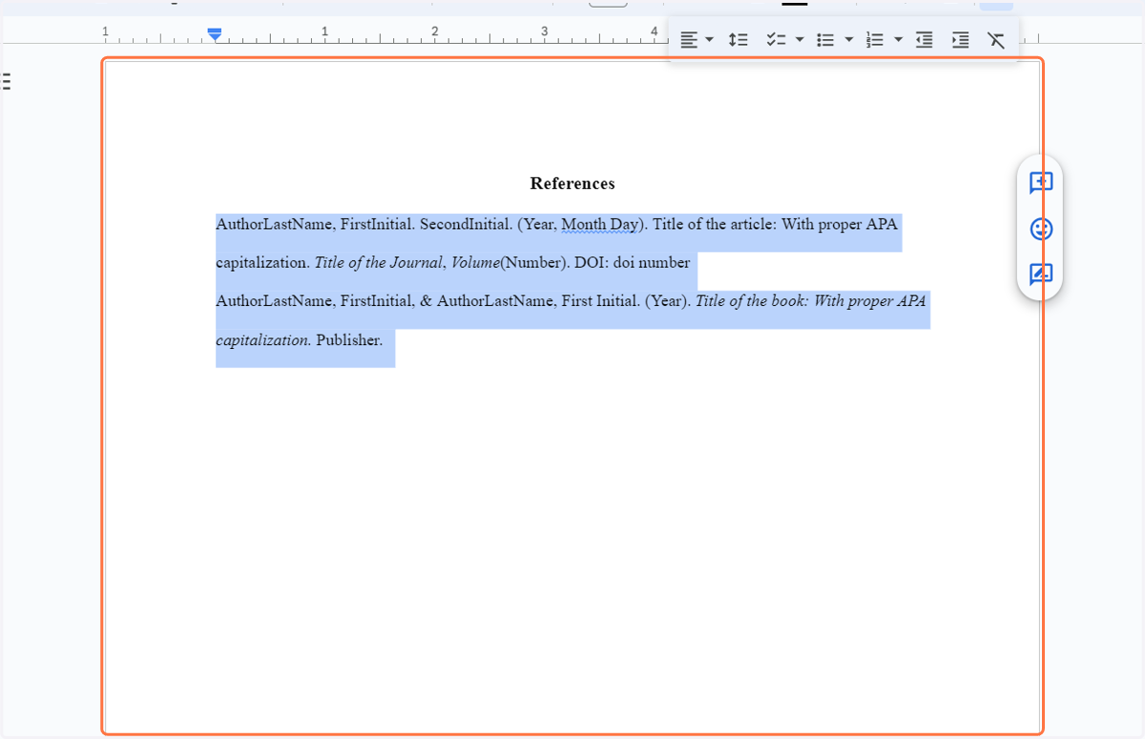
Task: Clear formatting from selected text
Action: coord(996,40)
